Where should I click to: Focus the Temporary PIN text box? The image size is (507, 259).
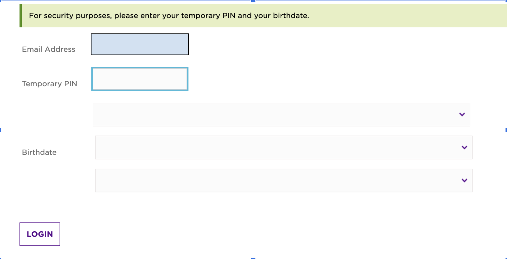tap(140, 79)
